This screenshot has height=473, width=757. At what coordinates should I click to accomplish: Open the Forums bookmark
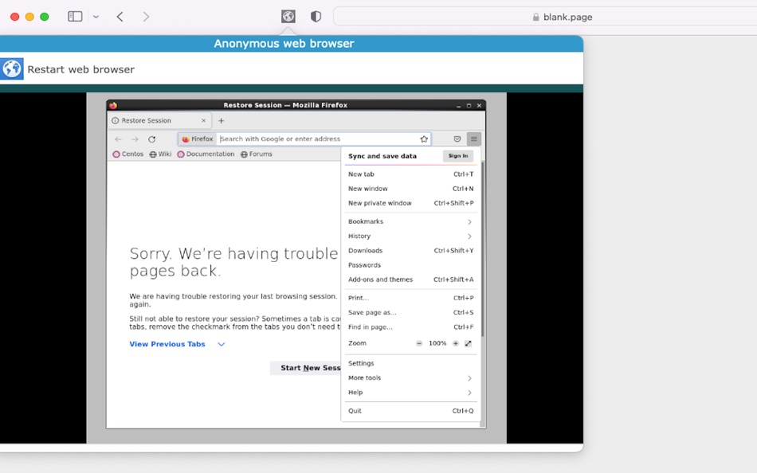click(x=257, y=154)
